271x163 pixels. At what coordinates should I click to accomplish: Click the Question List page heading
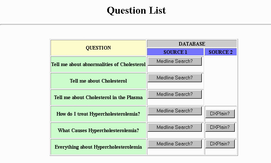coord(136,10)
